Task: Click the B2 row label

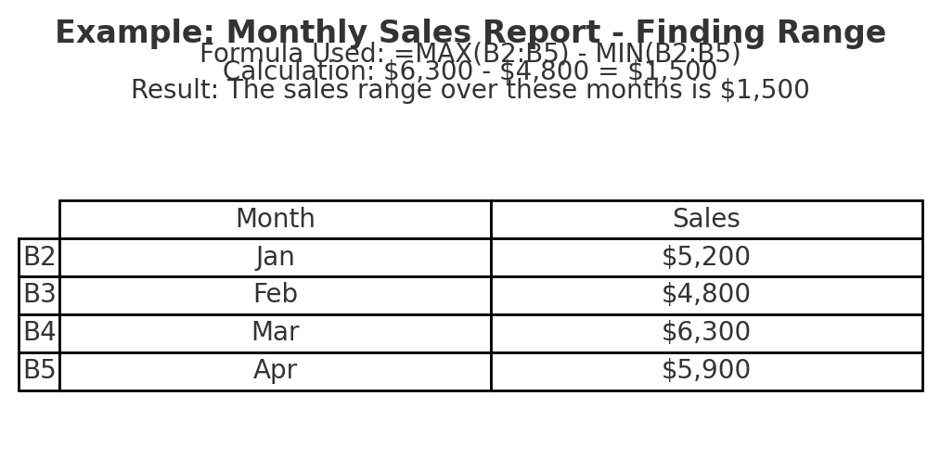Action: 40,258
